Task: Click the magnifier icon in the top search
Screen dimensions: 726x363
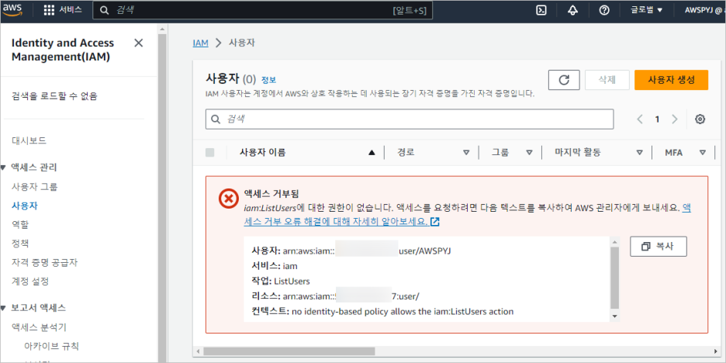Action: click(x=105, y=10)
